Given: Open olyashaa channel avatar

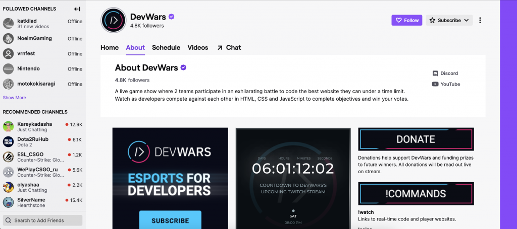Looking at the screenshot, I should tap(8, 187).
